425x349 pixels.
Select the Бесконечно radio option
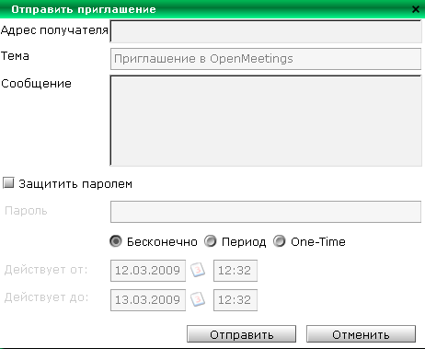(116, 241)
